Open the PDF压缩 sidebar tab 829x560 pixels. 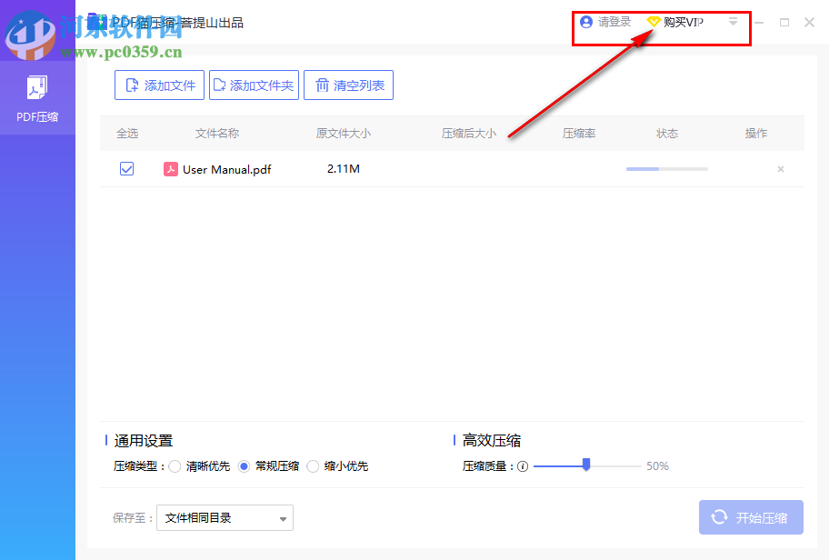coord(37,98)
